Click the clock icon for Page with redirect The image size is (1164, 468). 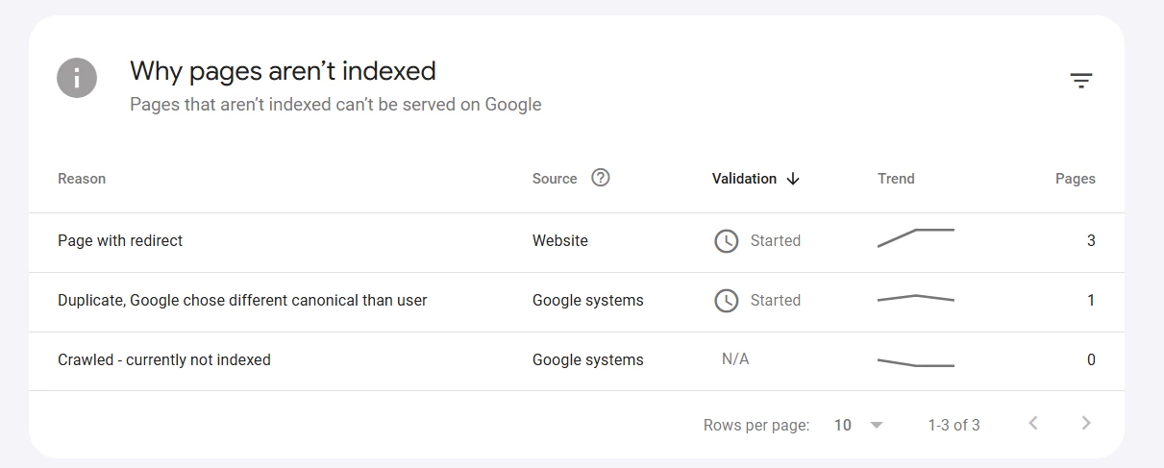point(726,241)
